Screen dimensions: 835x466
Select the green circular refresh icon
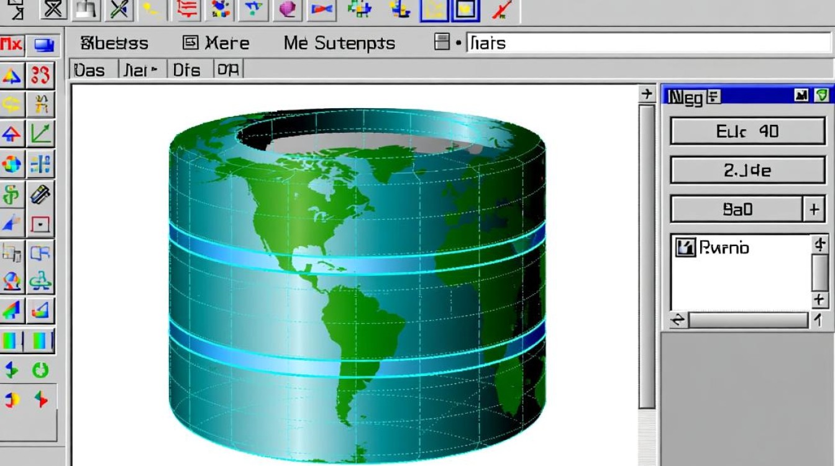click(40, 370)
